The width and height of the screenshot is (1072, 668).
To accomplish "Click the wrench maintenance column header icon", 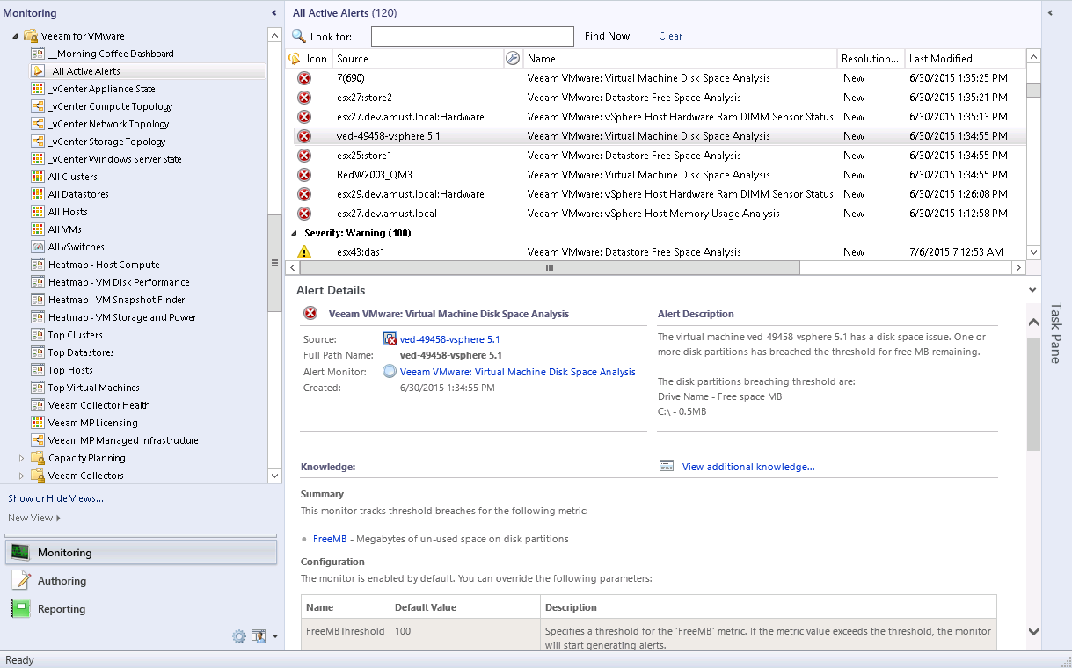I will click(x=513, y=59).
